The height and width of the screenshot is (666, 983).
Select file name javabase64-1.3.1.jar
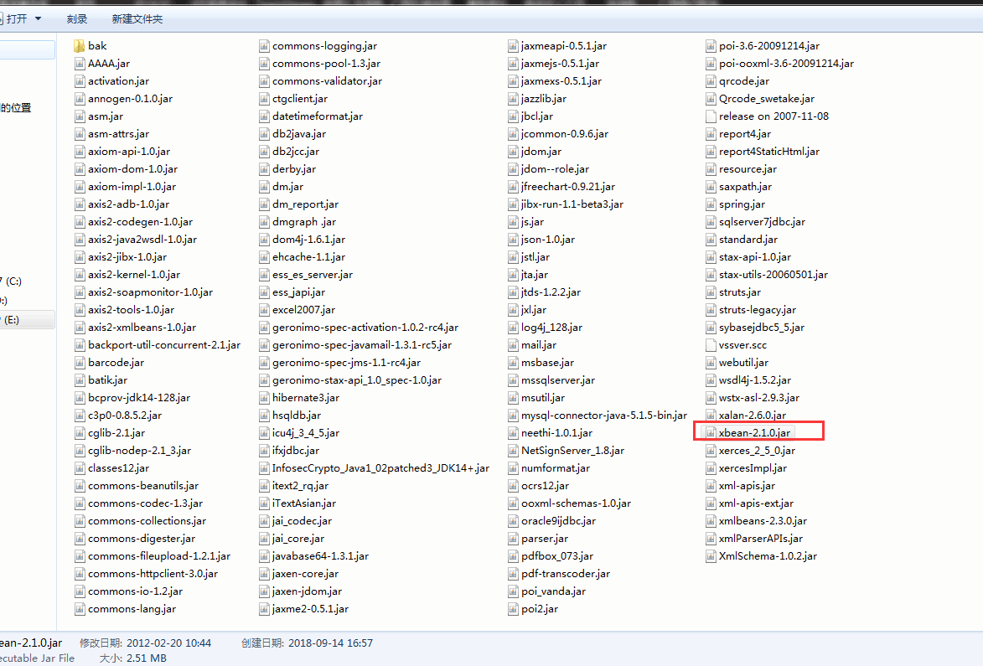click(x=320, y=555)
